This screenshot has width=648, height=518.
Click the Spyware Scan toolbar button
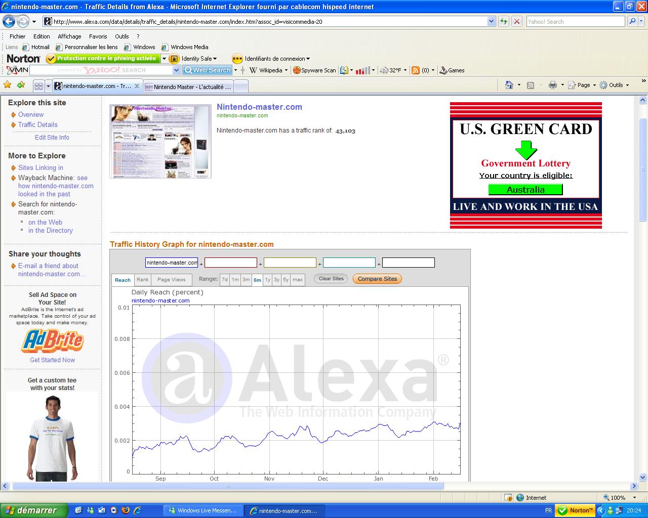pos(314,70)
